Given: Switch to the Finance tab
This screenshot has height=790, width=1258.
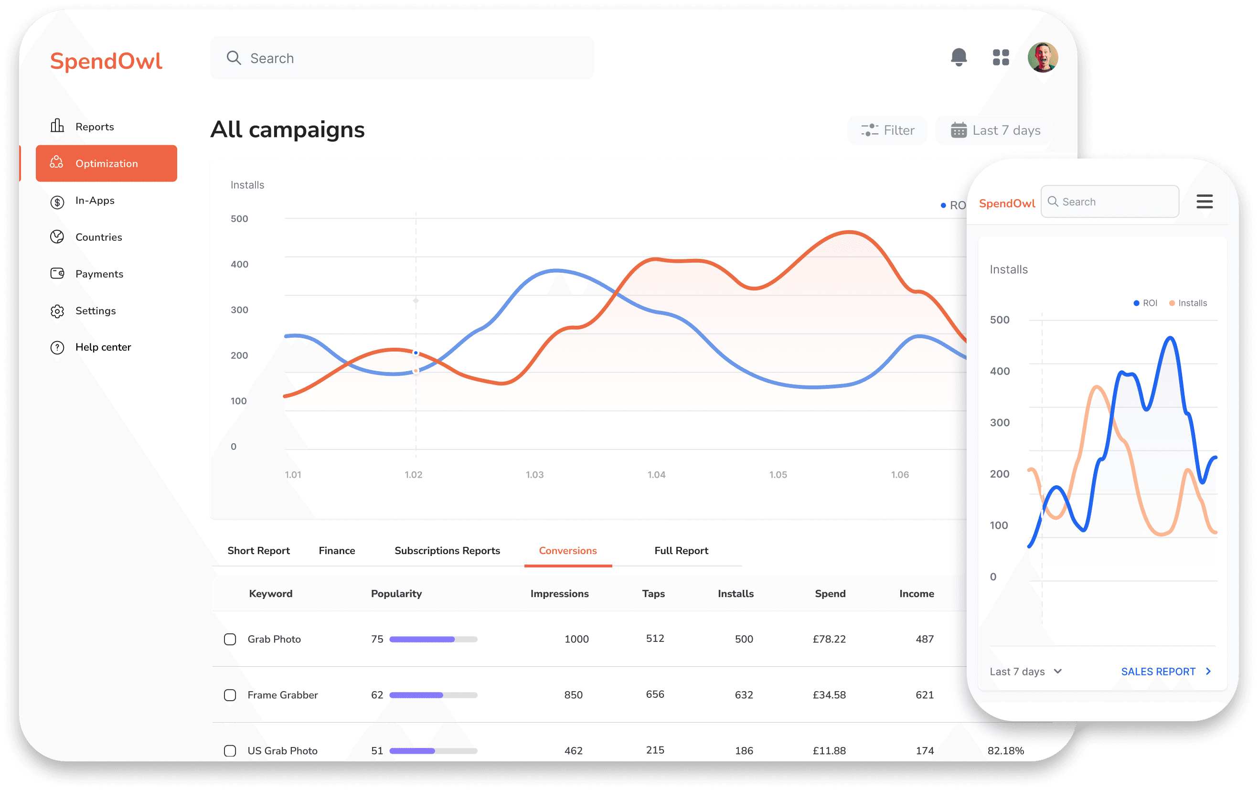Looking at the screenshot, I should pyautogui.click(x=336, y=550).
